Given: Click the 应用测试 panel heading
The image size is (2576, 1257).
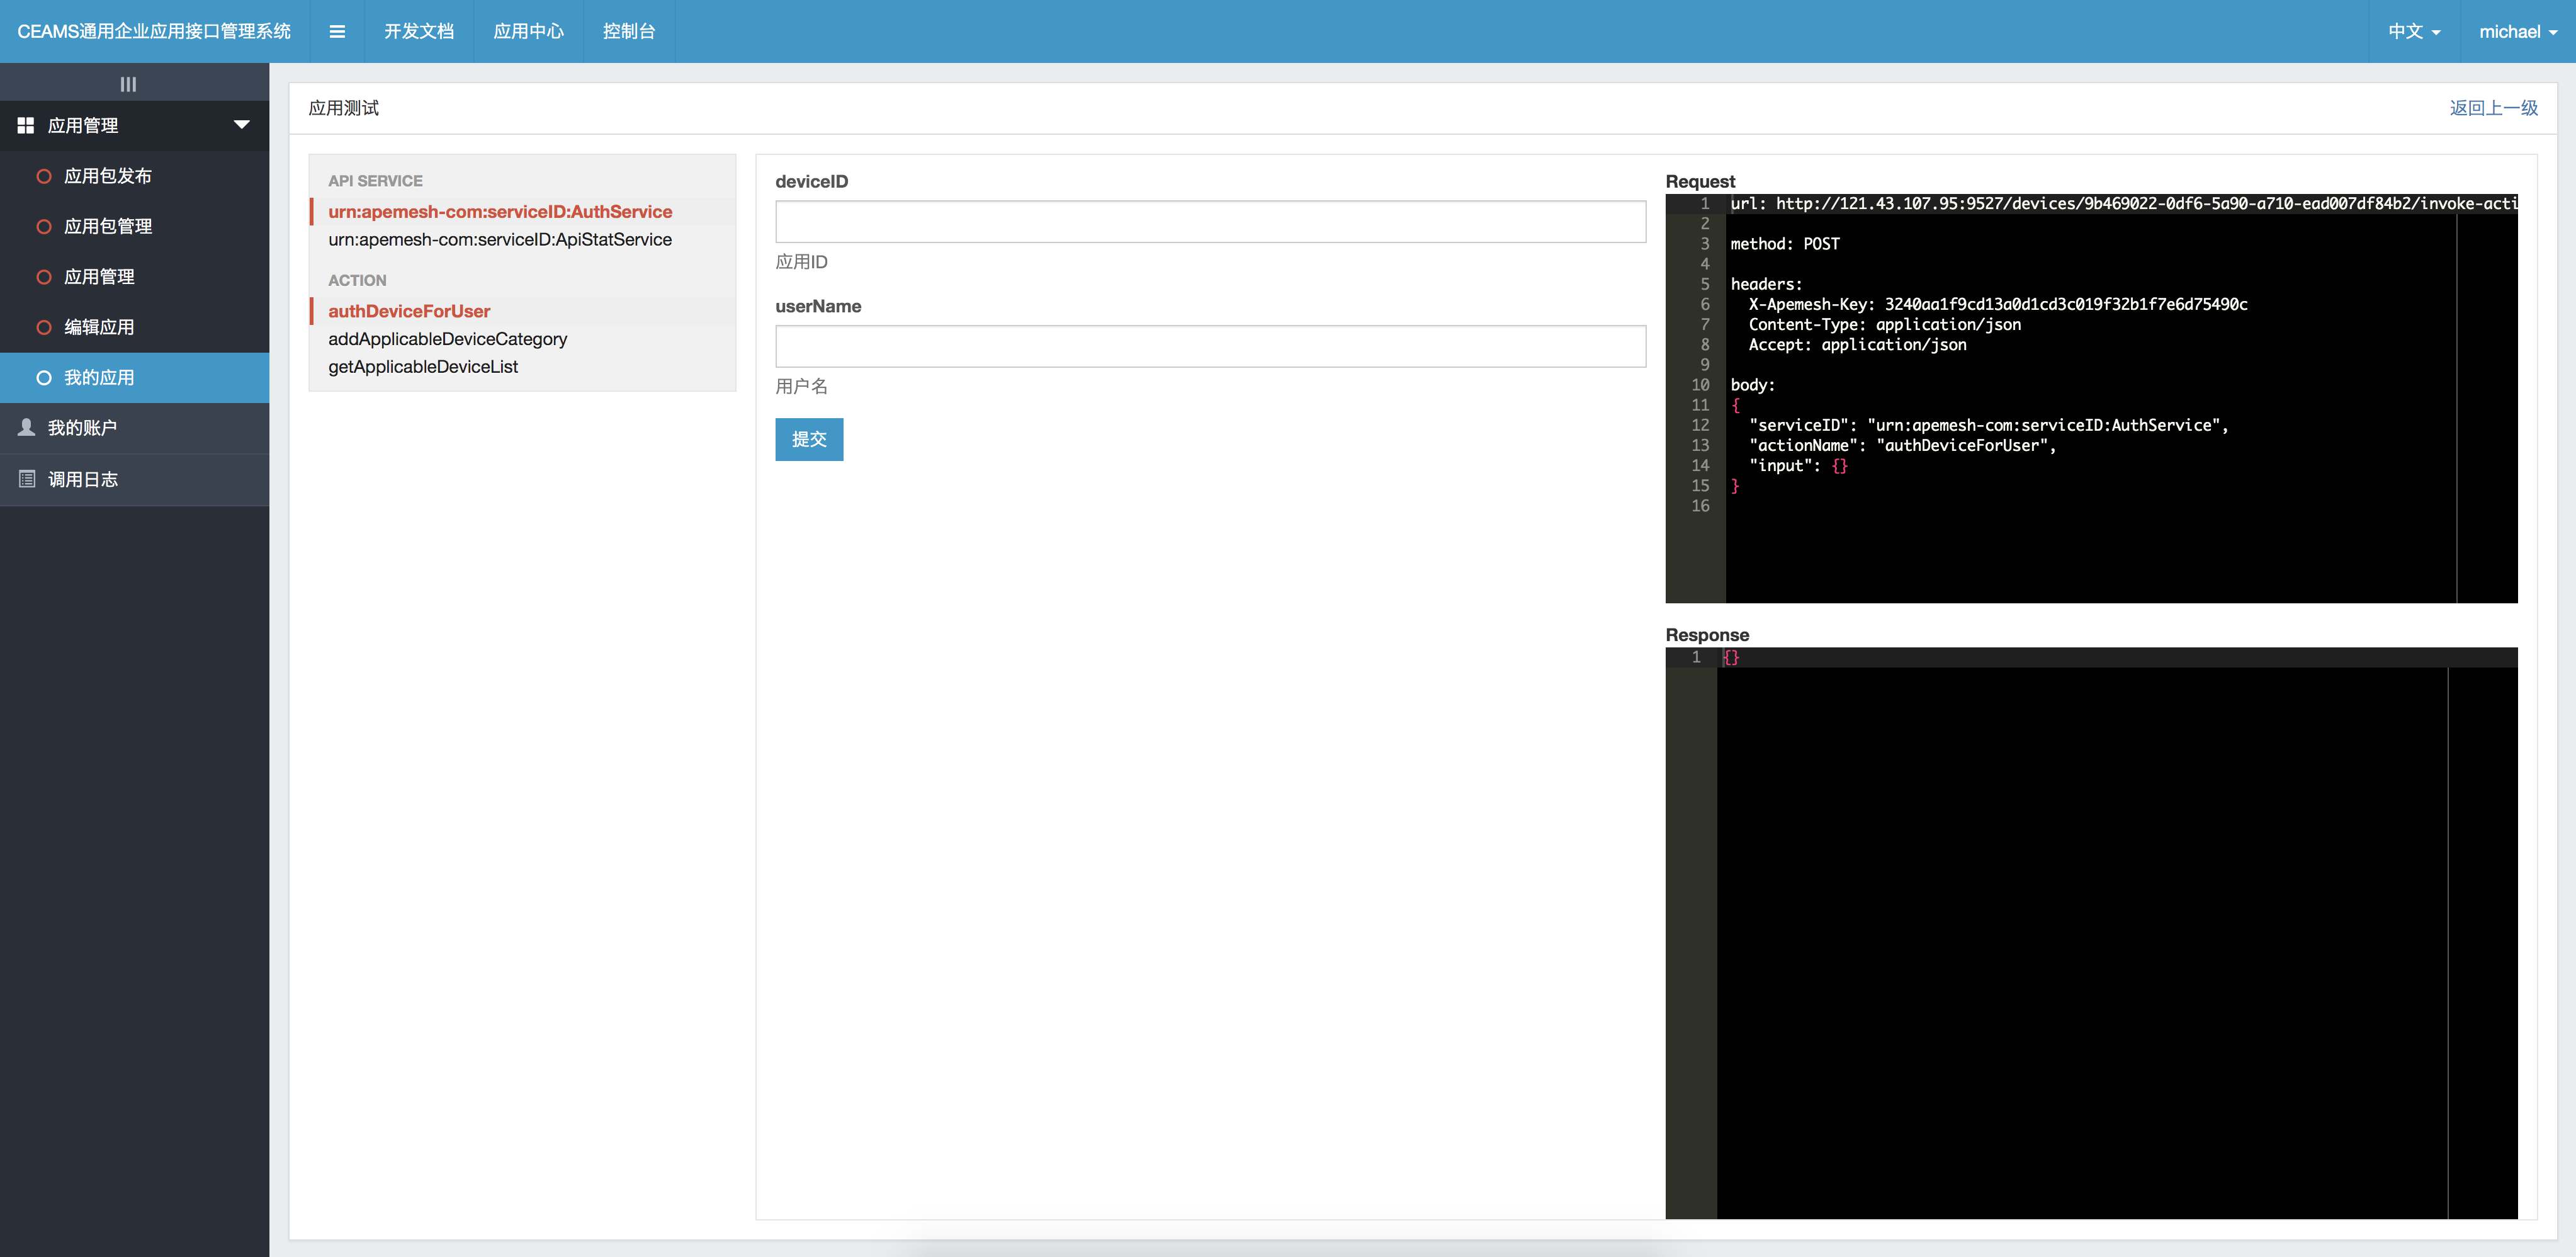Looking at the screenshot, I should tap(343, 108).
